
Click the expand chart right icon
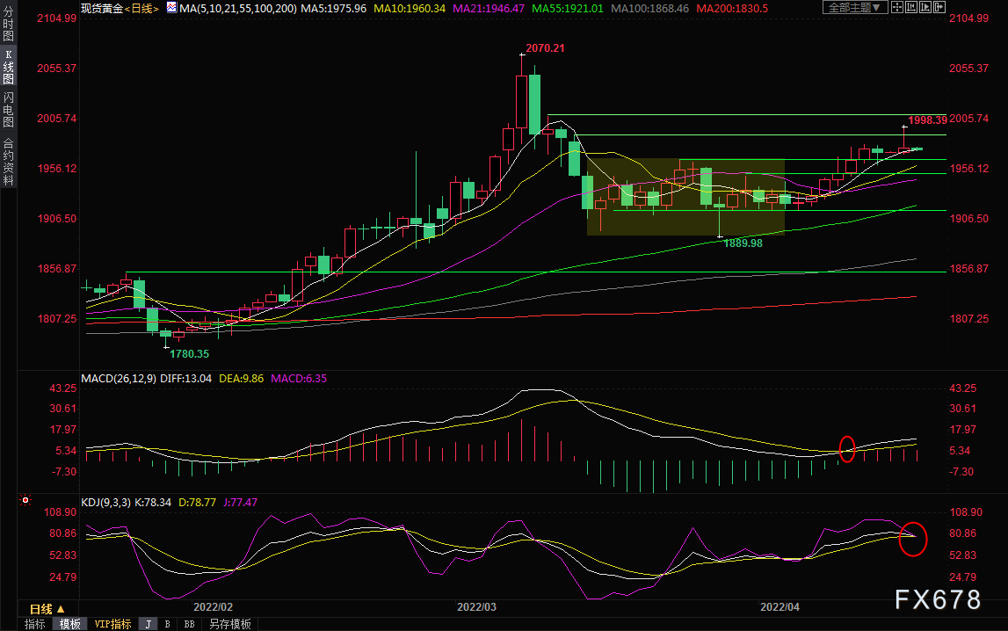coord(939,7)
